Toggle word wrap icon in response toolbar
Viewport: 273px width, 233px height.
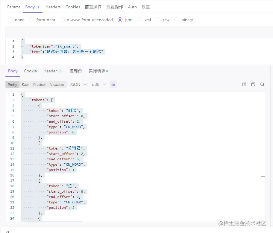click(113, 85)
